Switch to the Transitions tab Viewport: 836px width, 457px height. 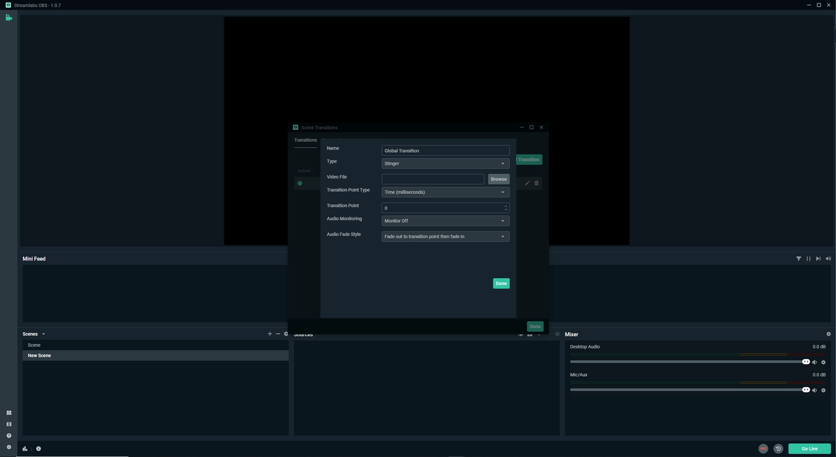(305, 140)
